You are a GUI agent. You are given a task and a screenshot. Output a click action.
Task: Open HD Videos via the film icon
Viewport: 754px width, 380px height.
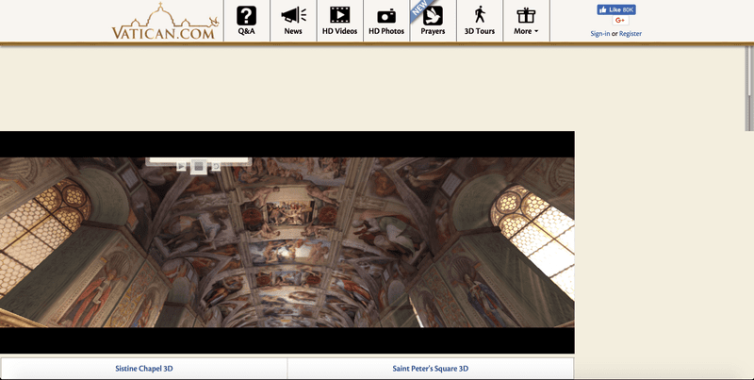[x=339, y=15]
